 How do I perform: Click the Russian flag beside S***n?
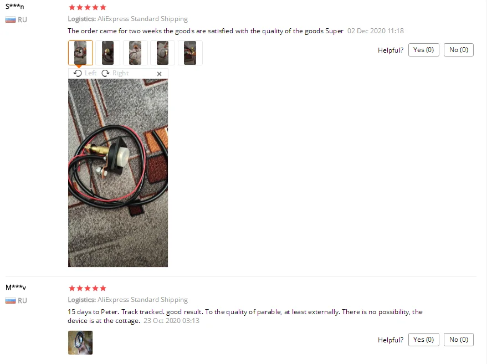11,20
